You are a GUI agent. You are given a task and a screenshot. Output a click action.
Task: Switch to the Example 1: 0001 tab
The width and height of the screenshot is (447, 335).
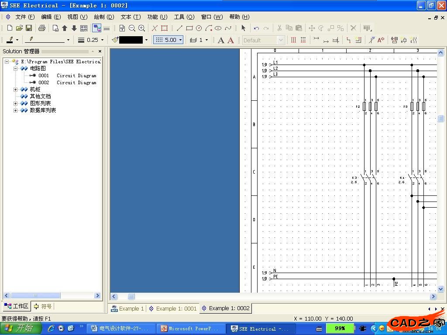coord(173,308)
